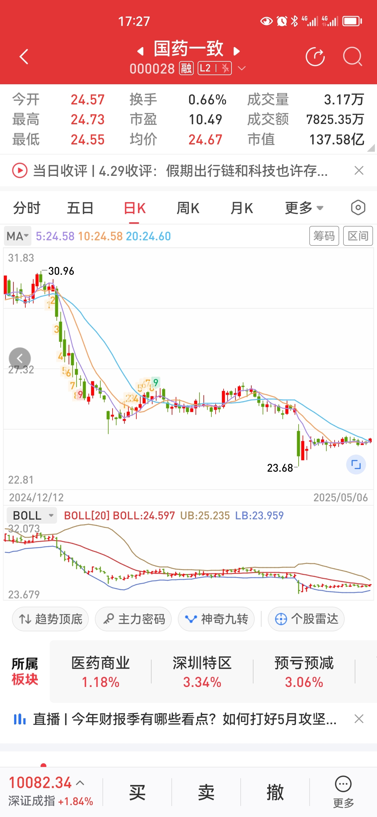This screenshot has height=817, width=377.
Task: Tap the 2025/05/06 chart end date
Action: 340,497
